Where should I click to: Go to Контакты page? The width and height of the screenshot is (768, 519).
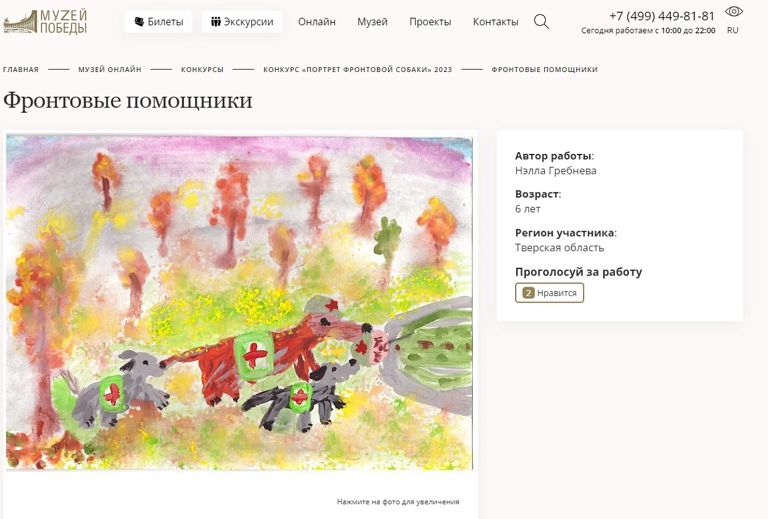tap(496, 22)
